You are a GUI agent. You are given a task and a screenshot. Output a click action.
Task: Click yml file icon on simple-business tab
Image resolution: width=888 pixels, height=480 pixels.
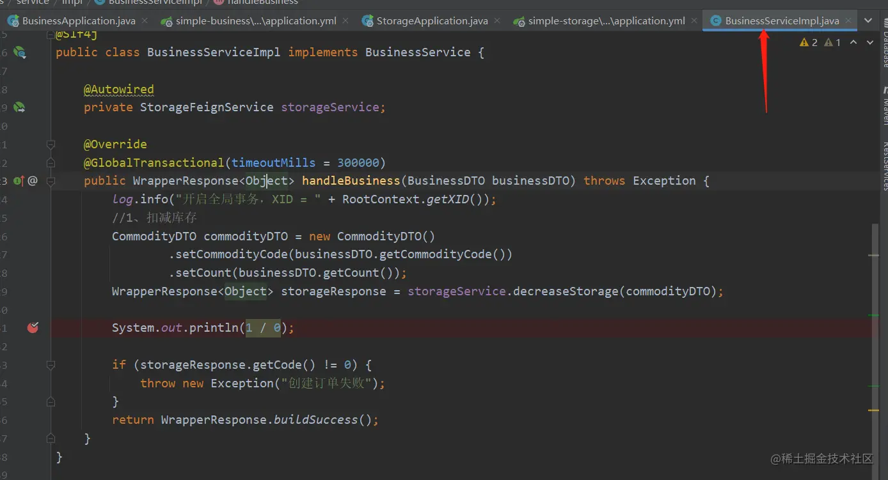(x=166, y=21)
